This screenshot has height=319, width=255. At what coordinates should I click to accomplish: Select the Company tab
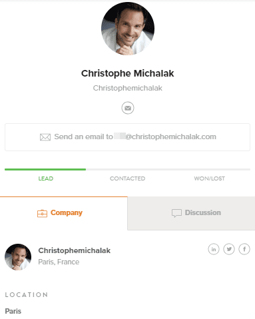pos(64,213)
